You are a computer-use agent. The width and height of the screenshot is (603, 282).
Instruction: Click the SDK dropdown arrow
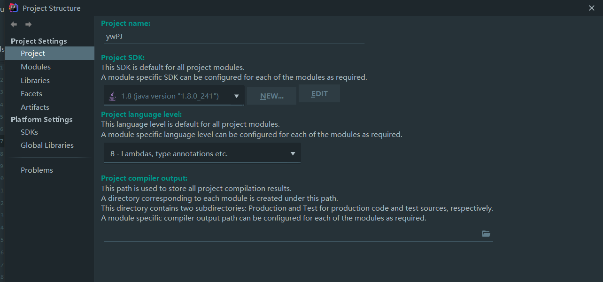click(x=237, y=96)
